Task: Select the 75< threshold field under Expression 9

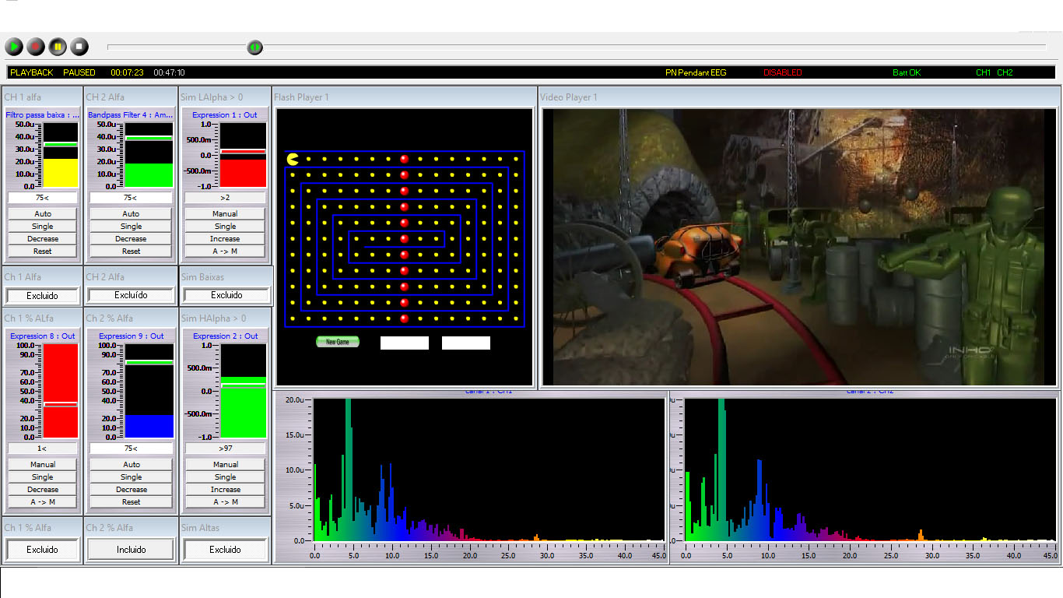Action: pos(131,448)
